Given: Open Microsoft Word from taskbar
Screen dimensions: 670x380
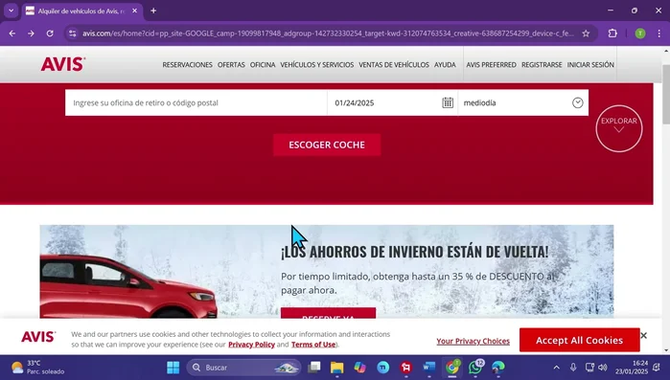Looking at the screenshot, I should [x=429, y=368].
